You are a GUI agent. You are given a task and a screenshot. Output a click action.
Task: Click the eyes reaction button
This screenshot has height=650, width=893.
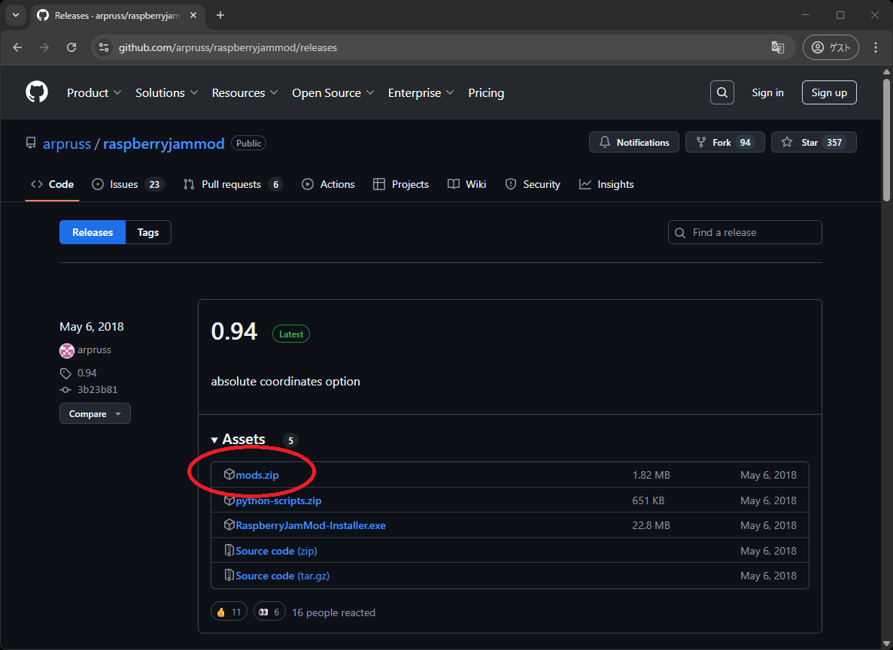269,612
